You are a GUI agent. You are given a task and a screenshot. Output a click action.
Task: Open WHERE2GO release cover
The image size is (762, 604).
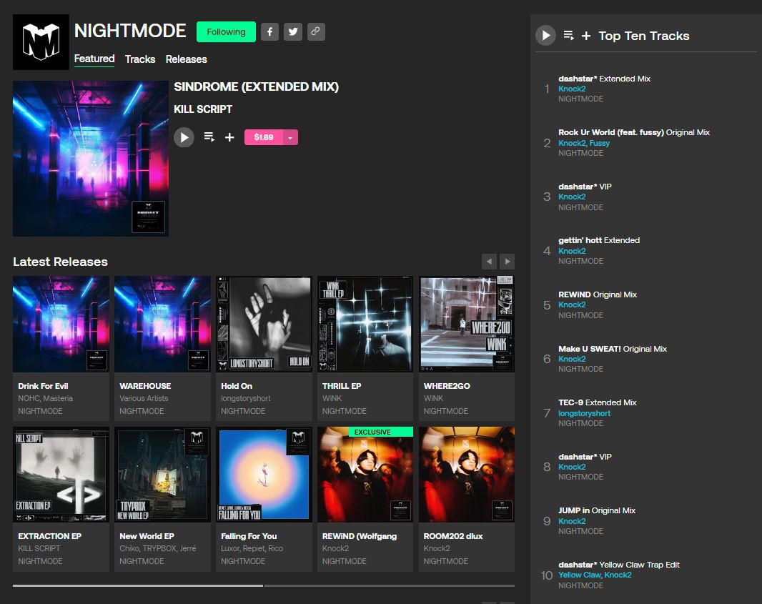pyautogui.click(x=467, y=324)
